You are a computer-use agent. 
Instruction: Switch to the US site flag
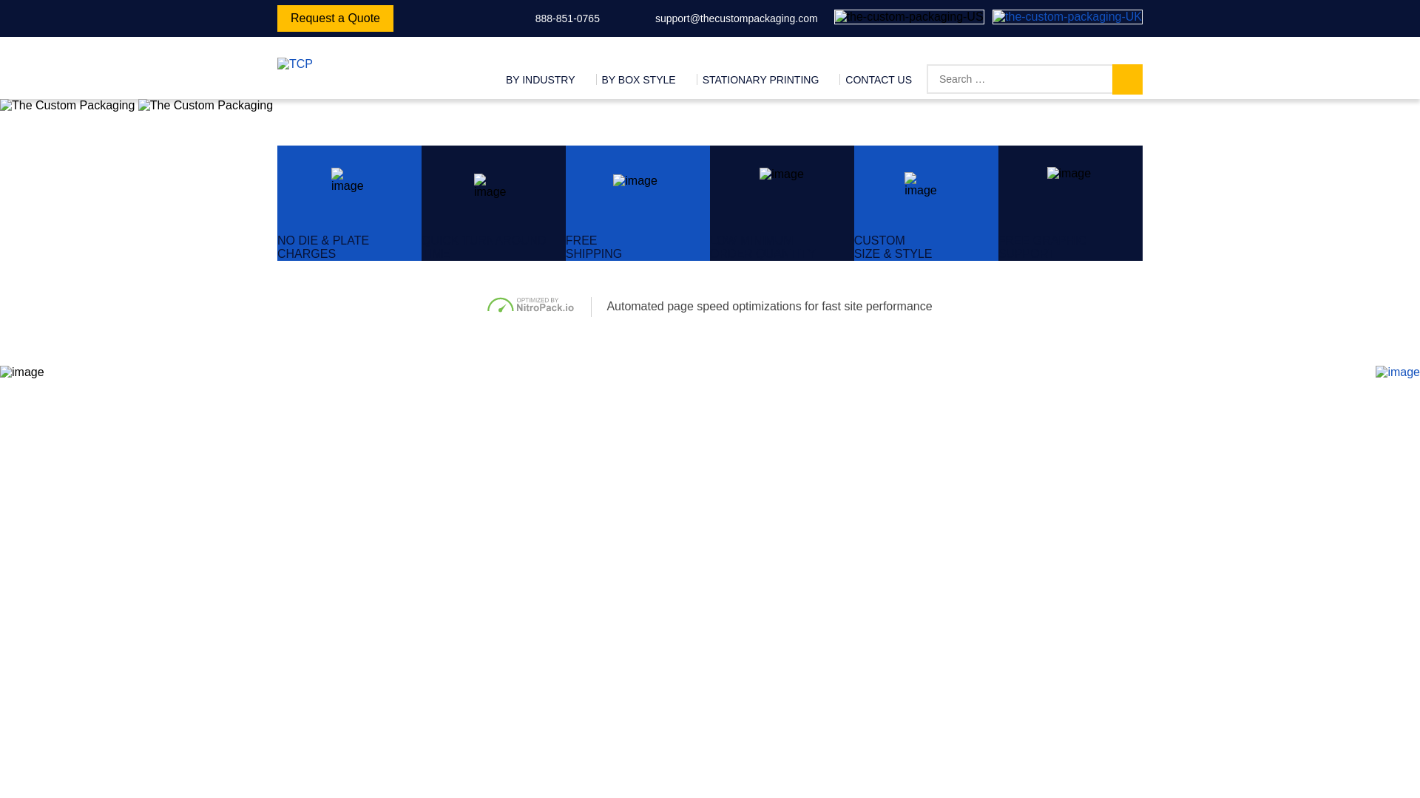coord(908,17)
